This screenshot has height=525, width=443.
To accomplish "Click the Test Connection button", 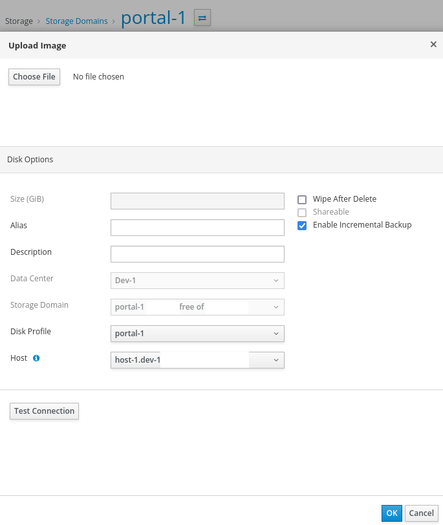I will click(44, 411).
